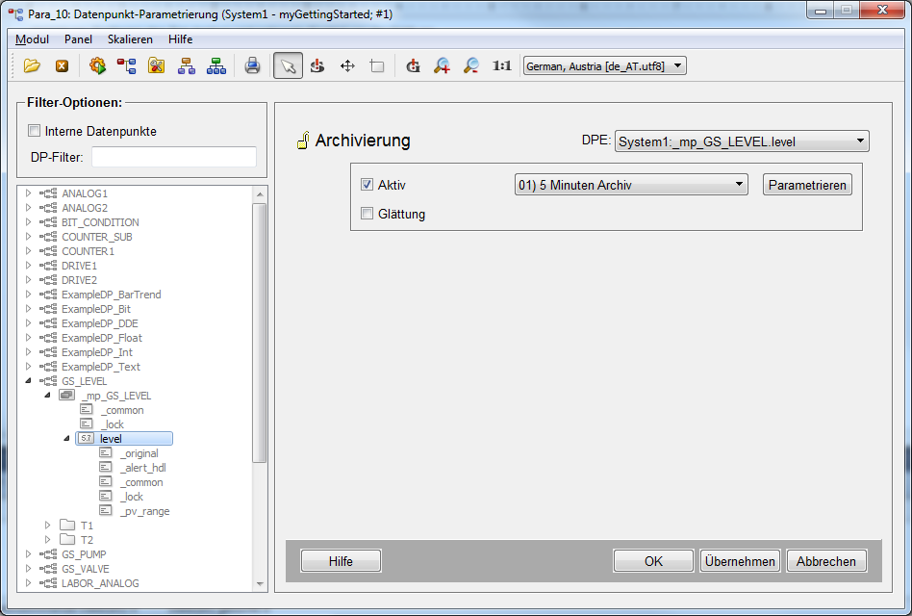Screen dimensions: 912x616
Task: Expand the T1 folder node
Action: [48, 526]
